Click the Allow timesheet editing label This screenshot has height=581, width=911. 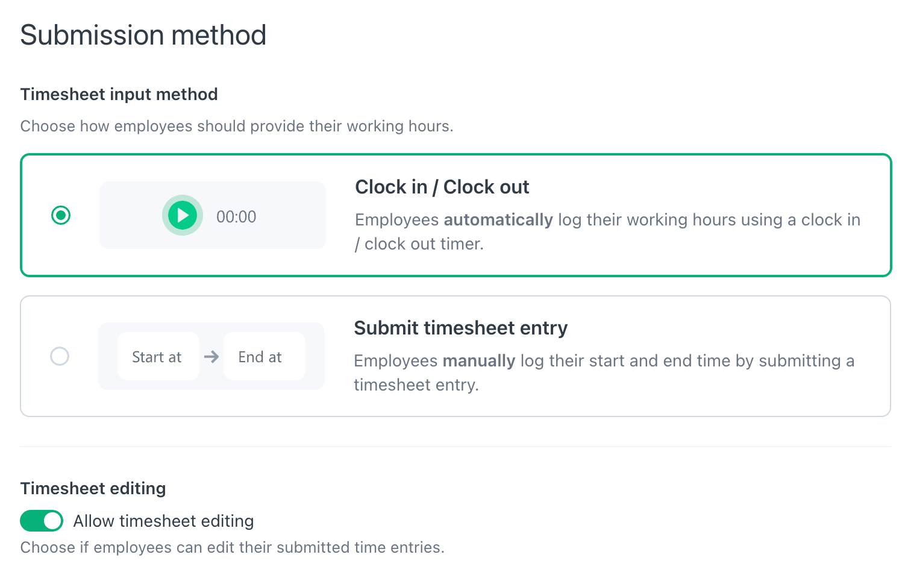click(164, 521)
